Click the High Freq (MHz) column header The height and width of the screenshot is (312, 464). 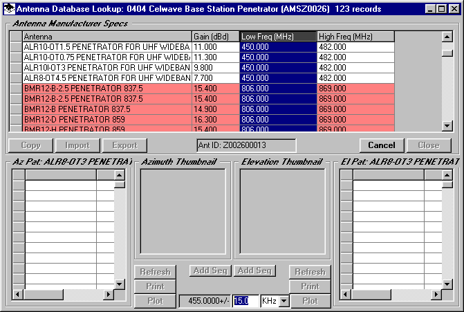coord(355,37)
